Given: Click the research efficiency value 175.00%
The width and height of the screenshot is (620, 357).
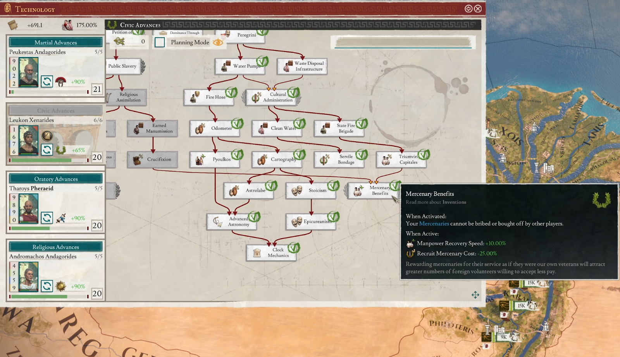Looking at the screenshot, I should [86, 25].
